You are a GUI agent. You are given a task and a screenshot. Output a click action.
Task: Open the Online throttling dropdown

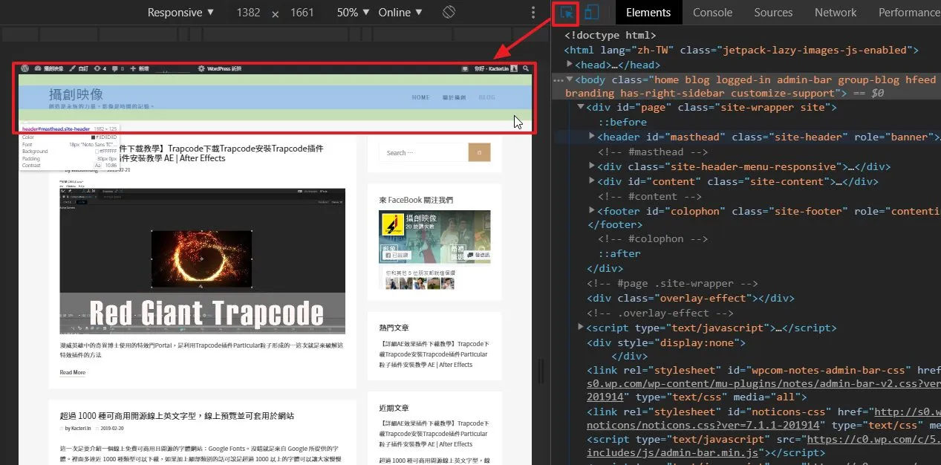(x=400, y=13)
